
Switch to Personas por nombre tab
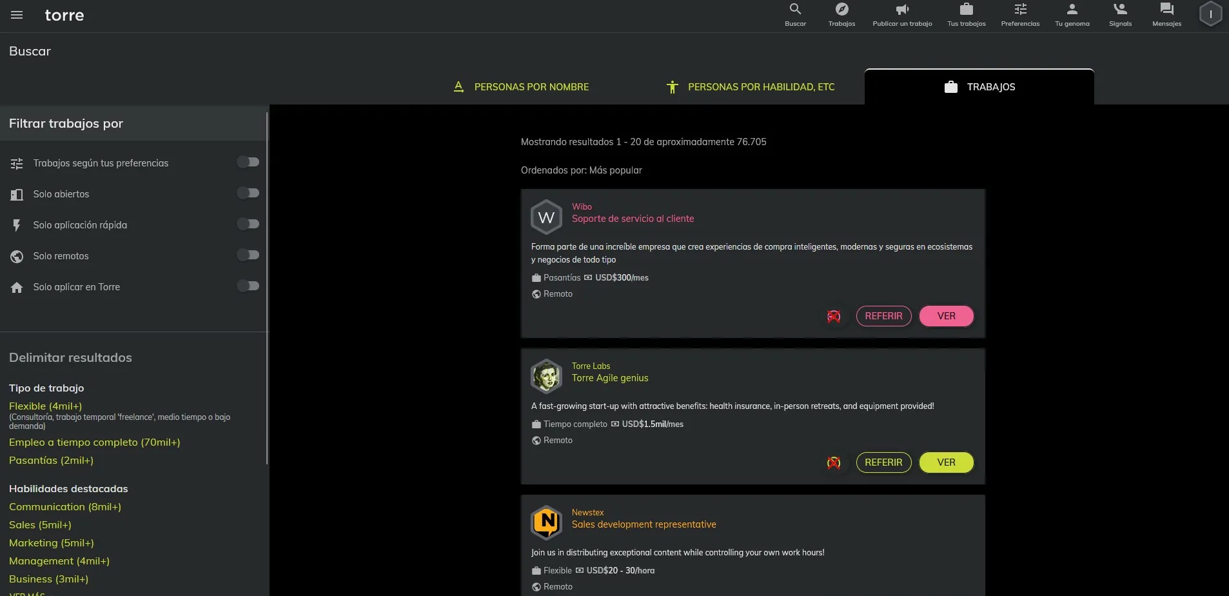(521, 87)
